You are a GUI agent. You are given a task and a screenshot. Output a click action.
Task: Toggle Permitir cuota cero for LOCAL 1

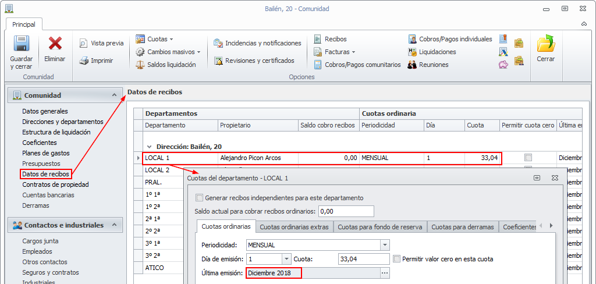tap(528, 158)
